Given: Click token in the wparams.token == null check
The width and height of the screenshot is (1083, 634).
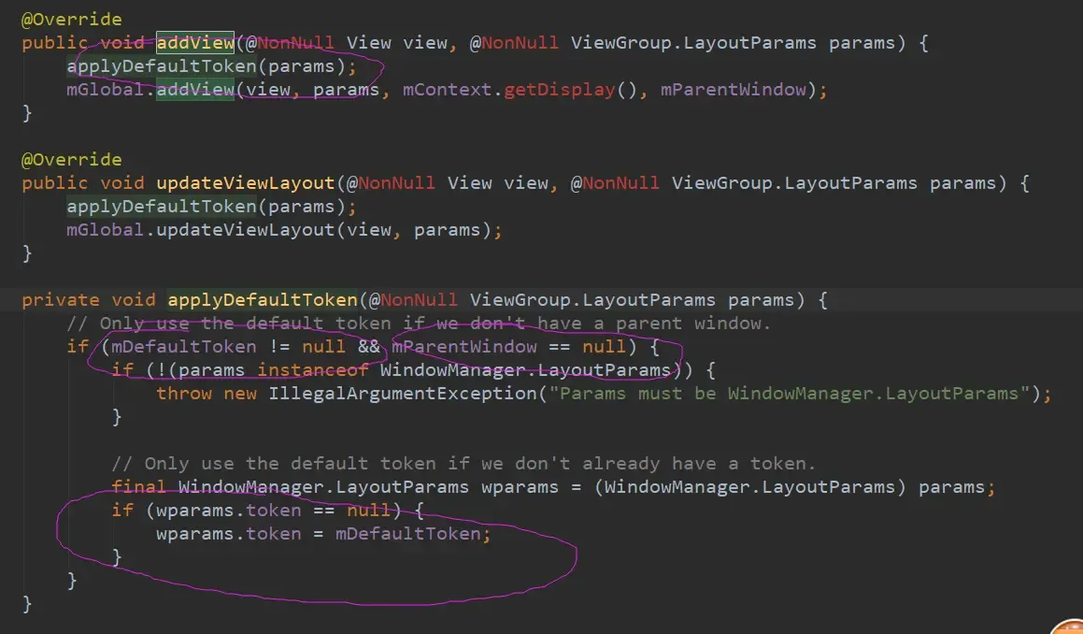Looking at the screenshot, I should [274, 511].
